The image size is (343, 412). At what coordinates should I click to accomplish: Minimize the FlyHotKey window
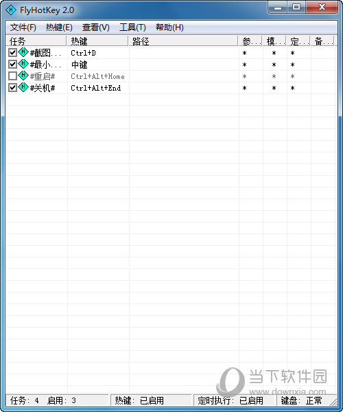click(x=278, y=8)
